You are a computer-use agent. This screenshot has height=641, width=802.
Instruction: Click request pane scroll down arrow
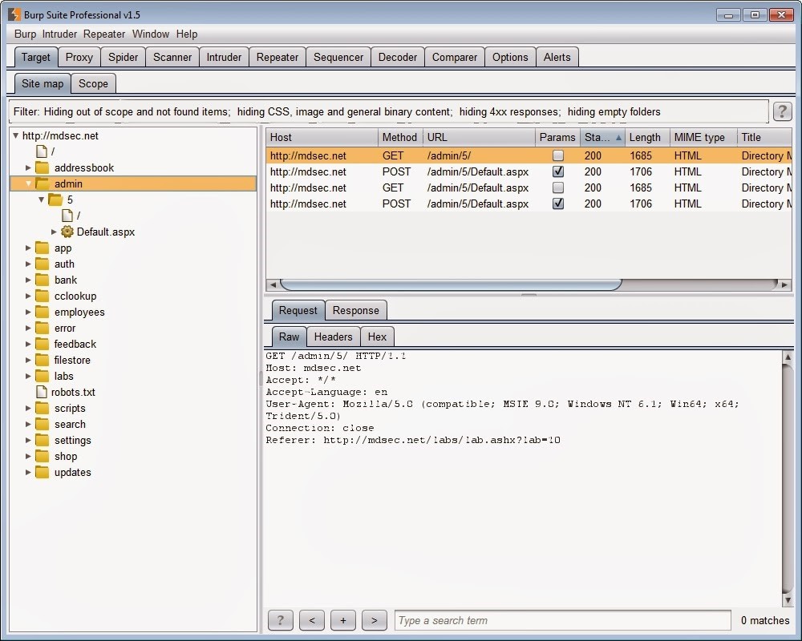tap(788, 601)
